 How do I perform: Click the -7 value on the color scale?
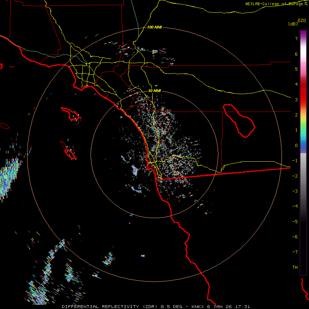click(x=295, y=252)
